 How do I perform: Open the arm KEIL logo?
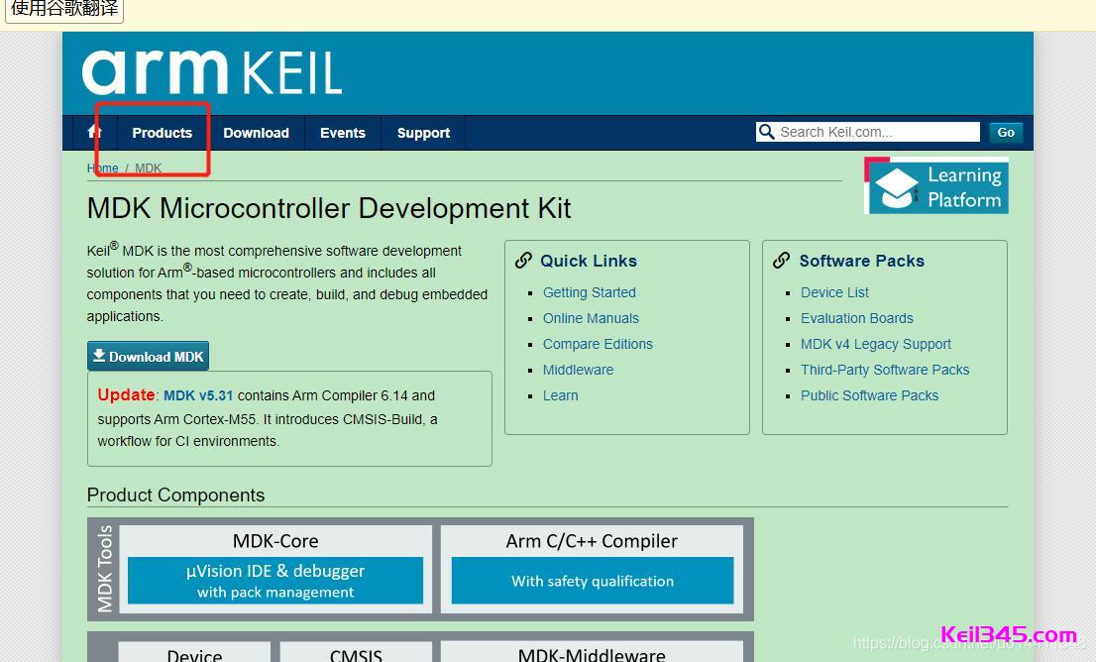point(212,72)
